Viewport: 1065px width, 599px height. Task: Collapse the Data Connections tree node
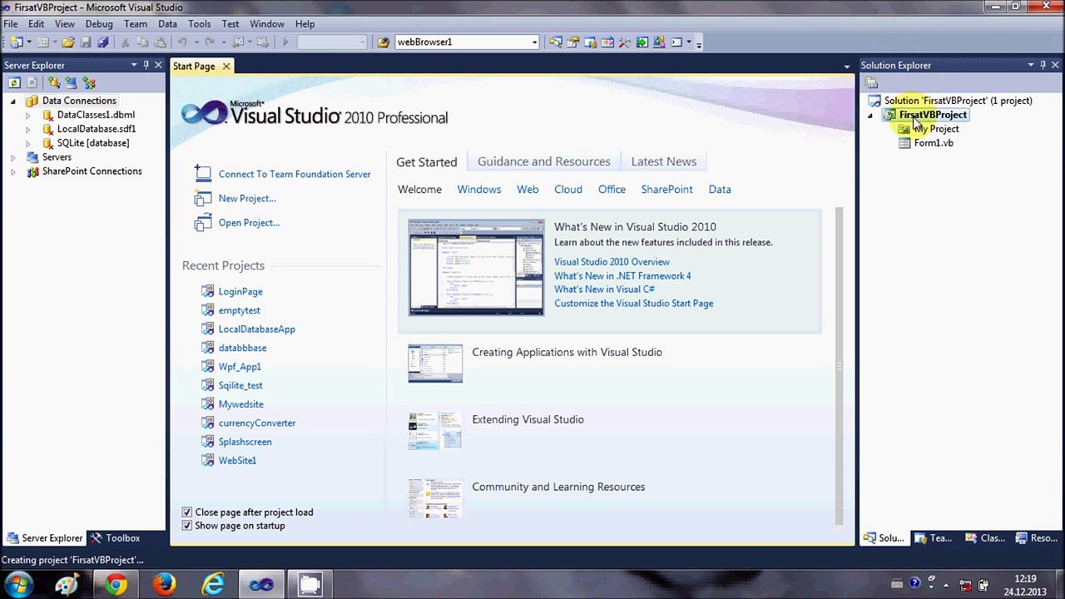tap(12, 101)
